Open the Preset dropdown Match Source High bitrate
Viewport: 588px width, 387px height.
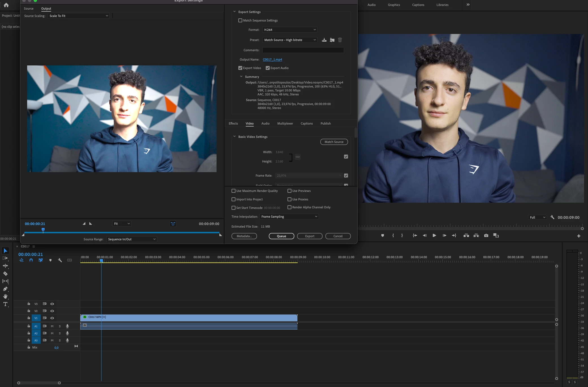(x=289, y=40)
